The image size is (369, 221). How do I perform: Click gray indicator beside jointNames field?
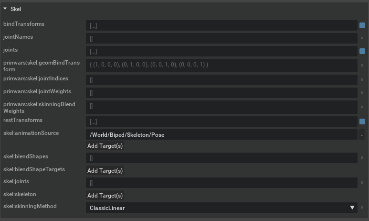362,38
